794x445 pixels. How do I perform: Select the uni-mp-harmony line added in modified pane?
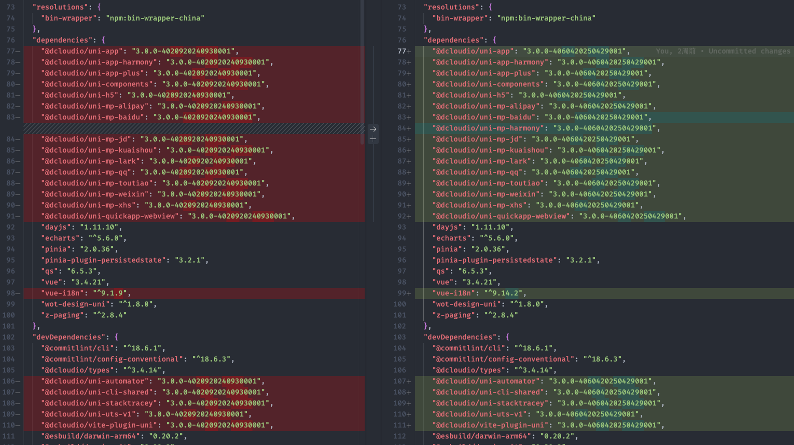click(x=604, y=128)
